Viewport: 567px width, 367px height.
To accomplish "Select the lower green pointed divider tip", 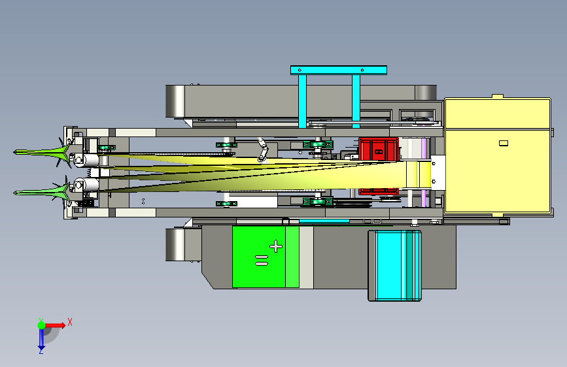I will (x=41, y=191).
